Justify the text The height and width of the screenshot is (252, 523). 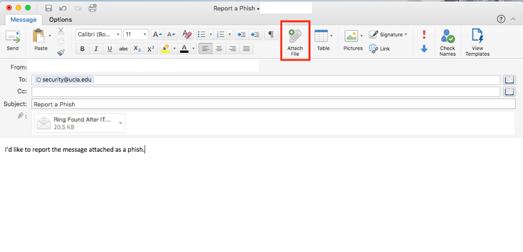pyautogui.click(x=246, y=49)
